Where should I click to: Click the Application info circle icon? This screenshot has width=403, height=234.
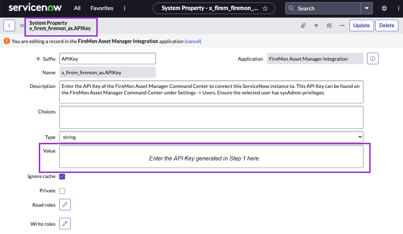tap(372, 58)
